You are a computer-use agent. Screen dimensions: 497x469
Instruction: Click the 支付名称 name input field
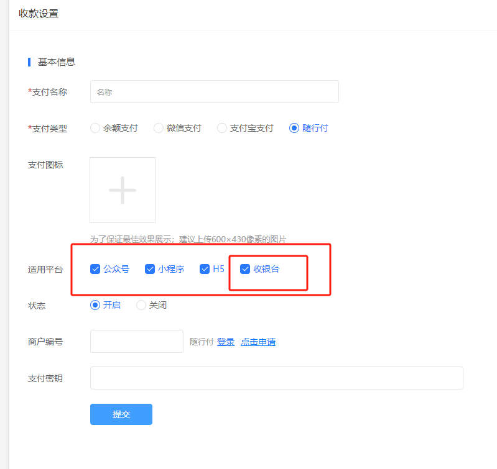pyautogui.click(x=214, y=92)
